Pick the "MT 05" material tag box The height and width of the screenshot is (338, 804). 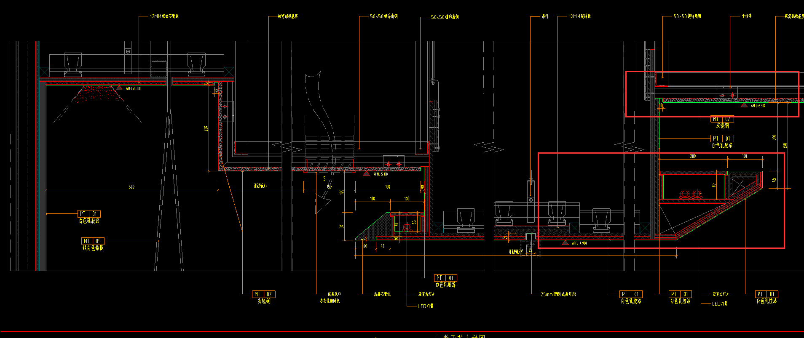[x=93, y=241]
